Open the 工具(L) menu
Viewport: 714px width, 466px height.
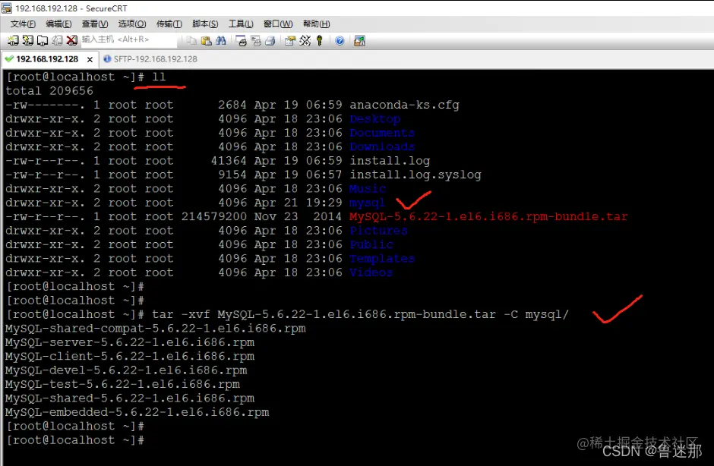point(241,24)
